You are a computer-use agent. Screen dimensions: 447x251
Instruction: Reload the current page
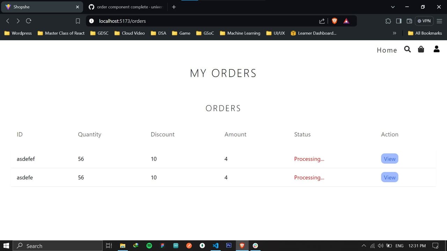[29, 21]
